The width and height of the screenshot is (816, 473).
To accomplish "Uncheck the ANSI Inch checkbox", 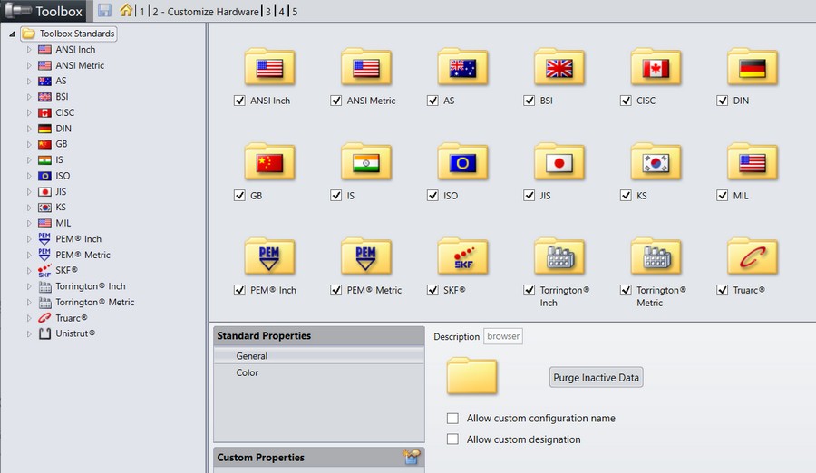I will (239, 101).
